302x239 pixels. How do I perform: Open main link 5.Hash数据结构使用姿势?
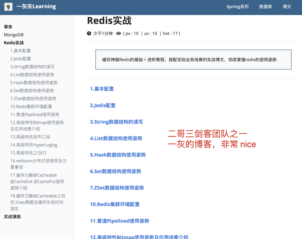coord(118,155)
